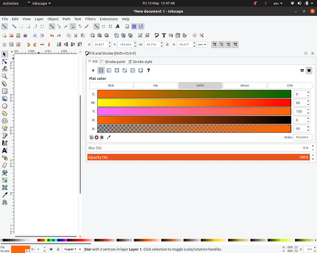Open the Filters menu

90,19
